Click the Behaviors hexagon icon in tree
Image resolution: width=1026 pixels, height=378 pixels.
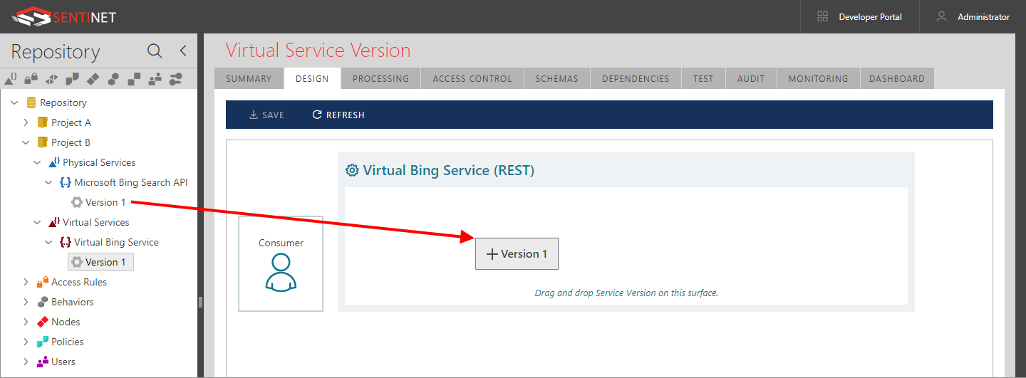(43, 302)
